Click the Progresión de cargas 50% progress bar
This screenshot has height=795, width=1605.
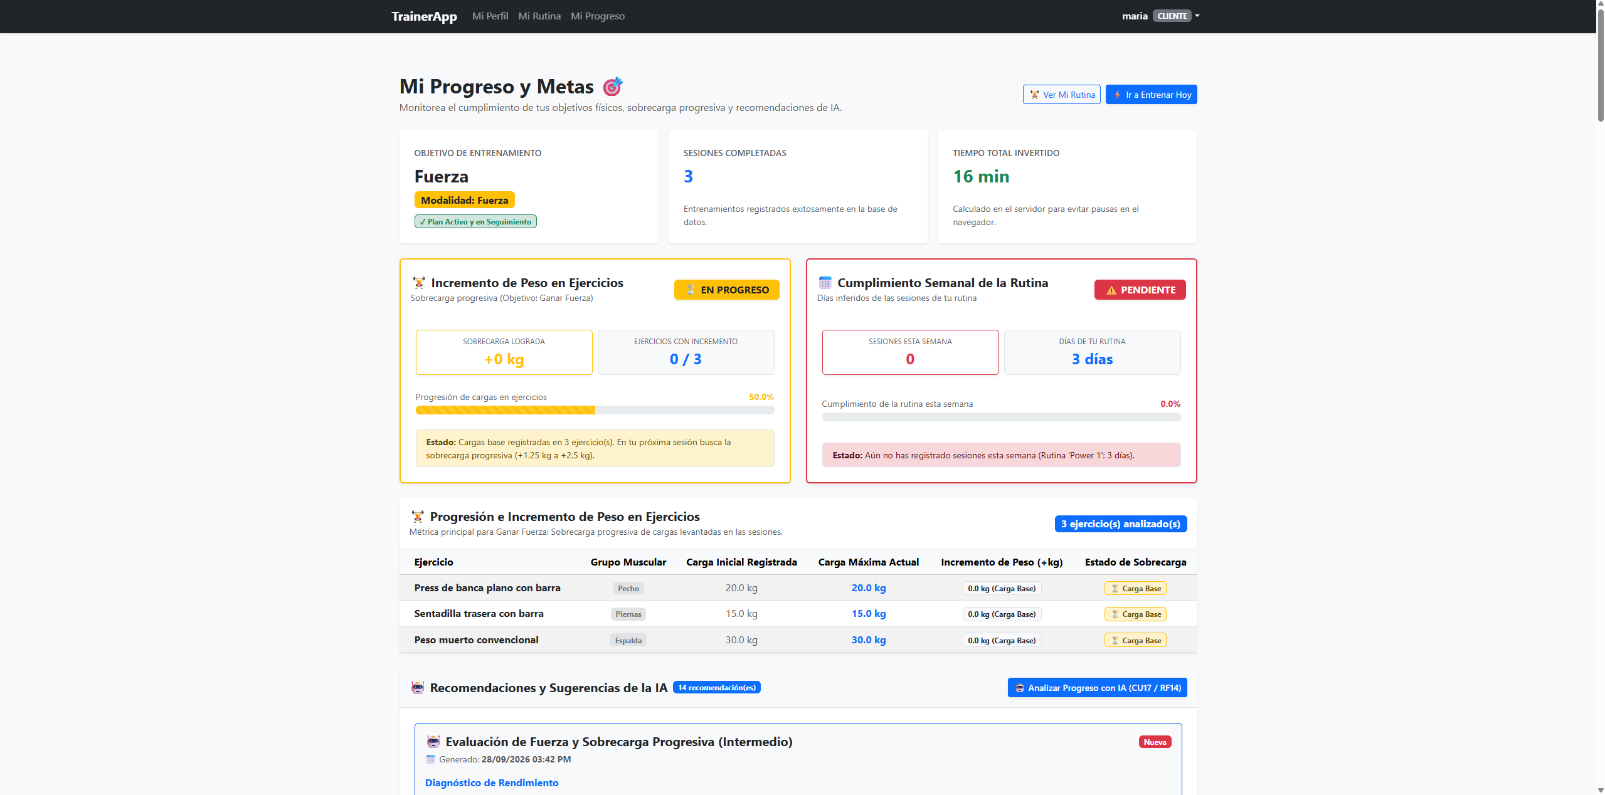coord(595,410)
